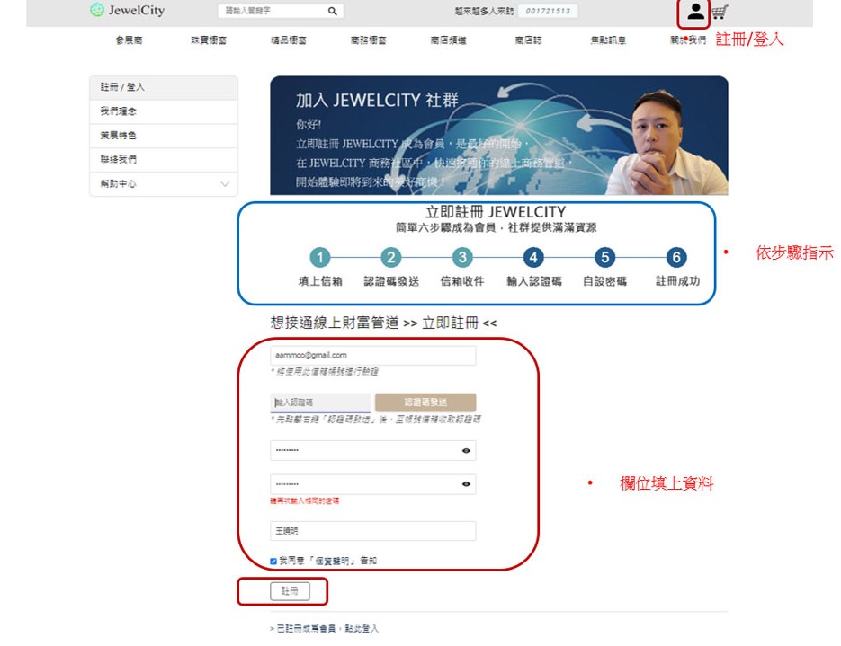This screenshot has width=841, height=646.
Task: Open the 焦點訊息 menu item
Action: tap(608, 40)
